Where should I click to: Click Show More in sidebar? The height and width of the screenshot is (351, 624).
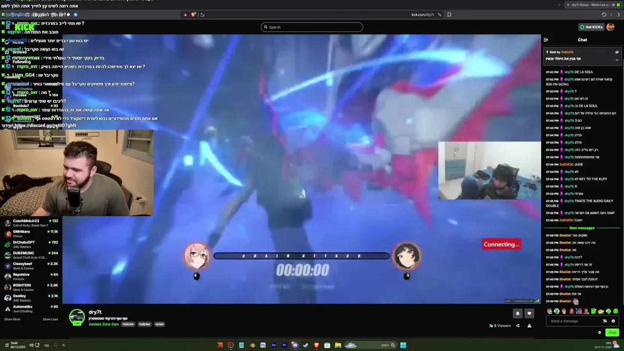(x=12, y=319)
